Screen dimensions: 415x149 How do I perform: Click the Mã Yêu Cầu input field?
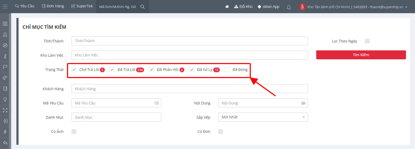coord(116,103)
